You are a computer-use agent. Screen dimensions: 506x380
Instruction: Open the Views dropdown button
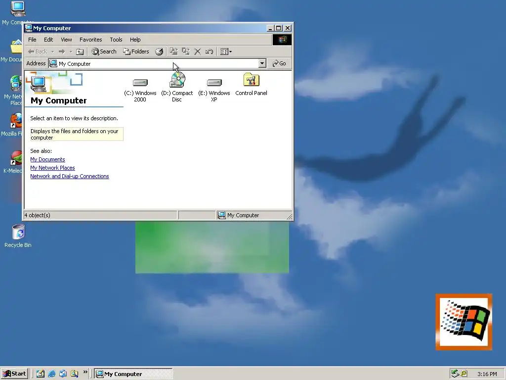tap(226, 51)
